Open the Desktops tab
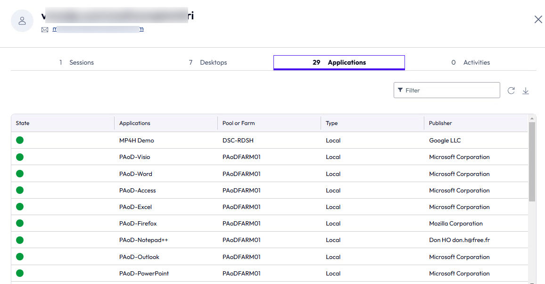 [x=208, y=62]
